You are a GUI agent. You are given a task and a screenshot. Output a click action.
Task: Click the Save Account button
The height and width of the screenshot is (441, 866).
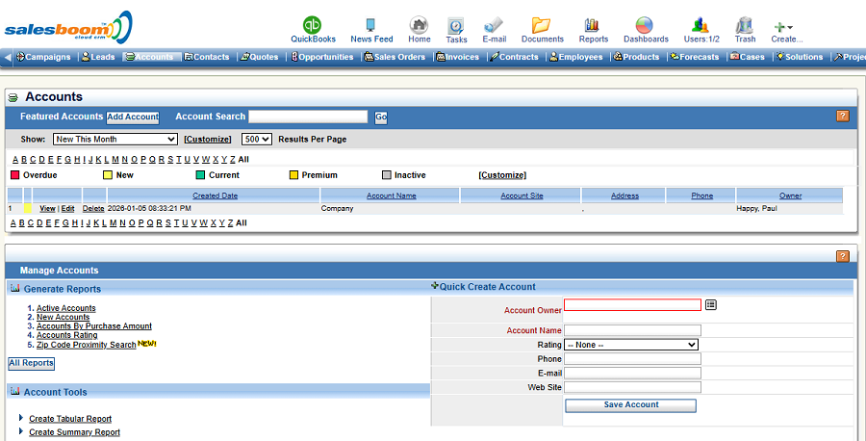tap(630, 405)
